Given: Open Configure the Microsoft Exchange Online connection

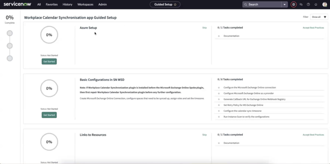Looking at the screenshot, I should 250,87.
